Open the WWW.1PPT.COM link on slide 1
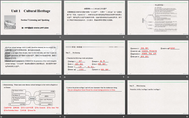 [x=35, y=28]
